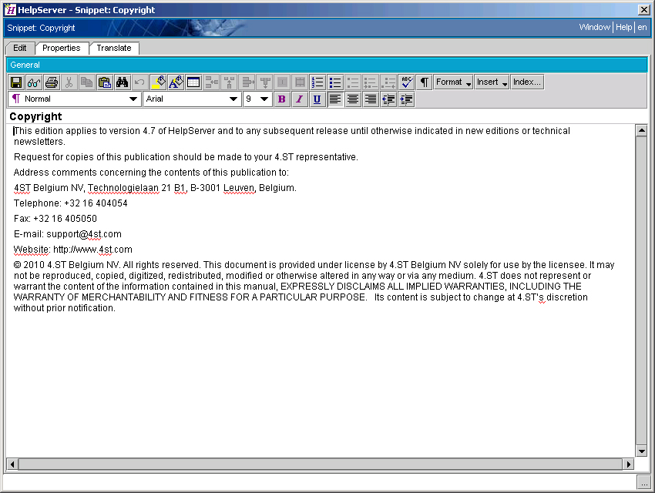The image size is (655, 493).
Task: Open the Arial font dropdown
Action: coord(192,99)
